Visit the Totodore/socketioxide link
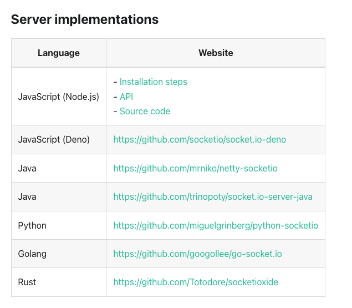352x308 pixels. tap(196, 282)
